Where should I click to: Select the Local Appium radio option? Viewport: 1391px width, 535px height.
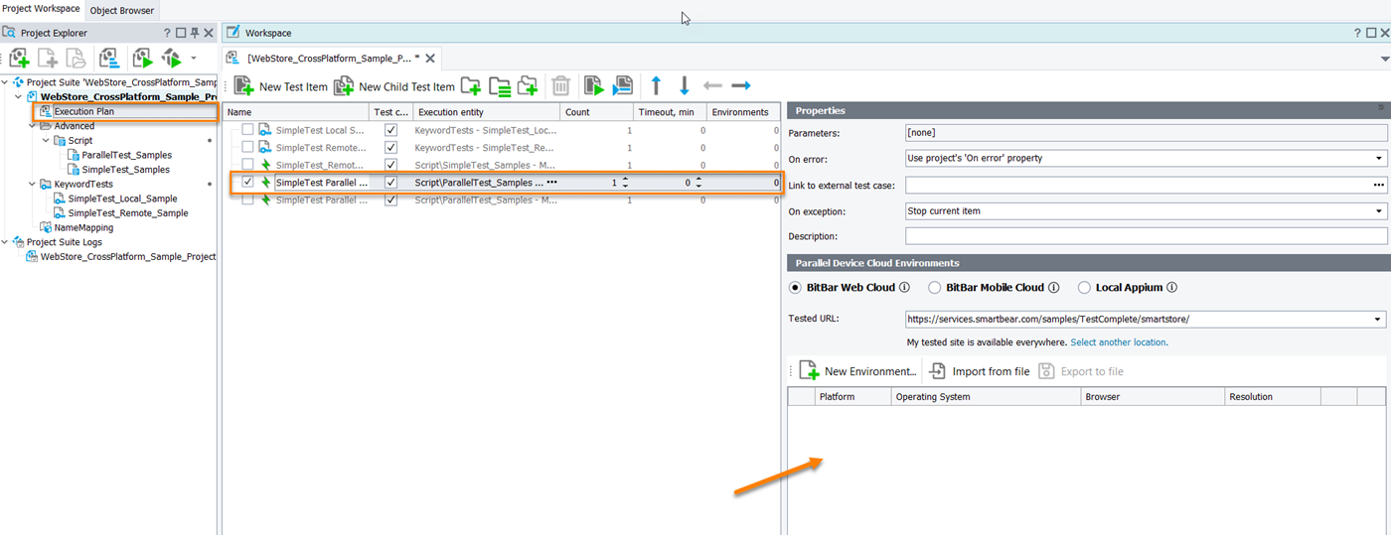tap(1084, 288)
